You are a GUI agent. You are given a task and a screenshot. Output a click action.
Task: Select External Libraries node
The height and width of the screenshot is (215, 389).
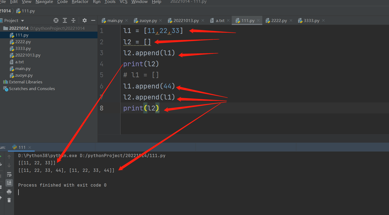(49, 82)
